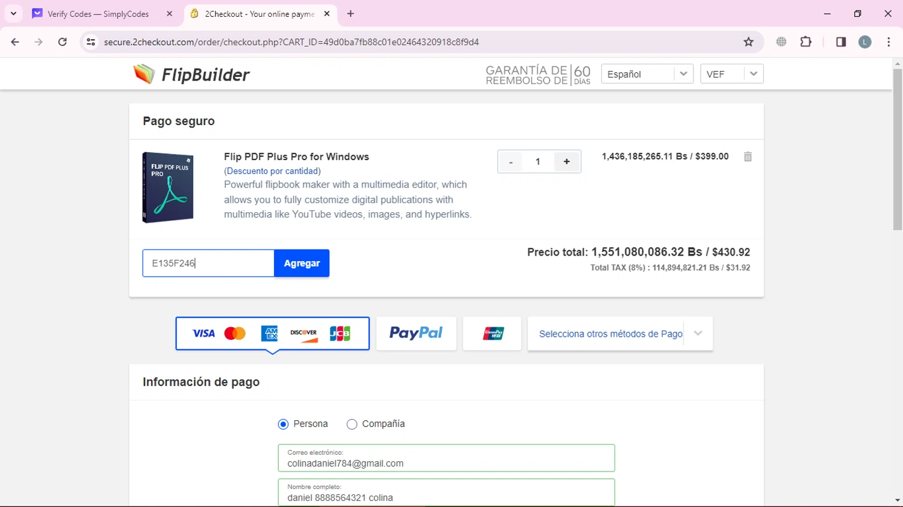Click the Correo electrónico email field

tap(446, 458)
